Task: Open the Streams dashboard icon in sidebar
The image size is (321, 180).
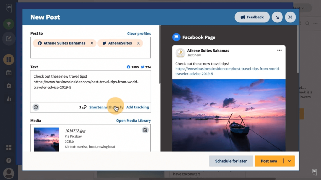Action: click(x=8, y=60)
